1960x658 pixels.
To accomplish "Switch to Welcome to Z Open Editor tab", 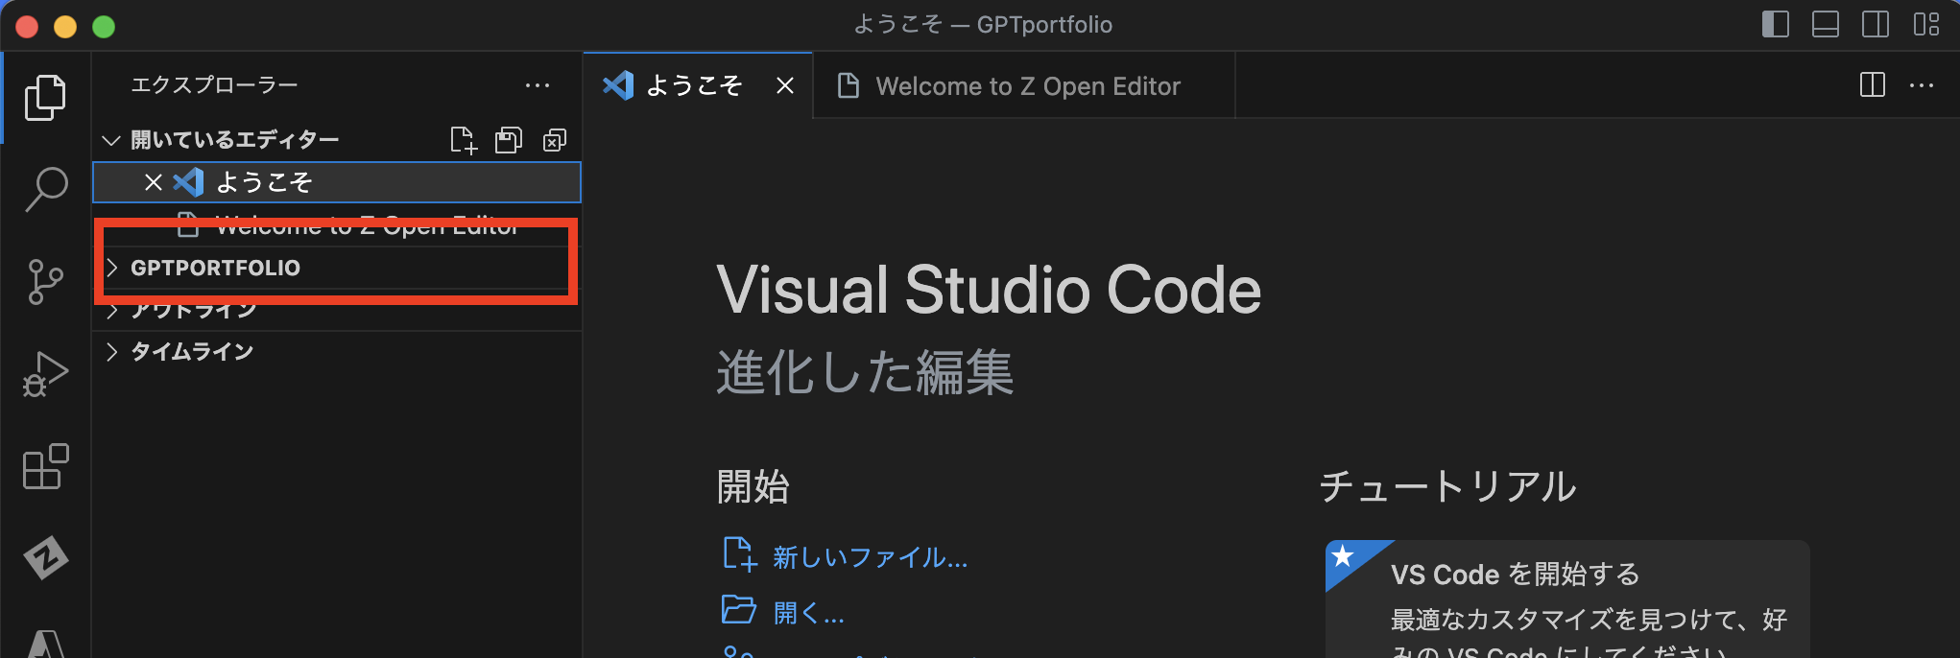I will 1024,85.
